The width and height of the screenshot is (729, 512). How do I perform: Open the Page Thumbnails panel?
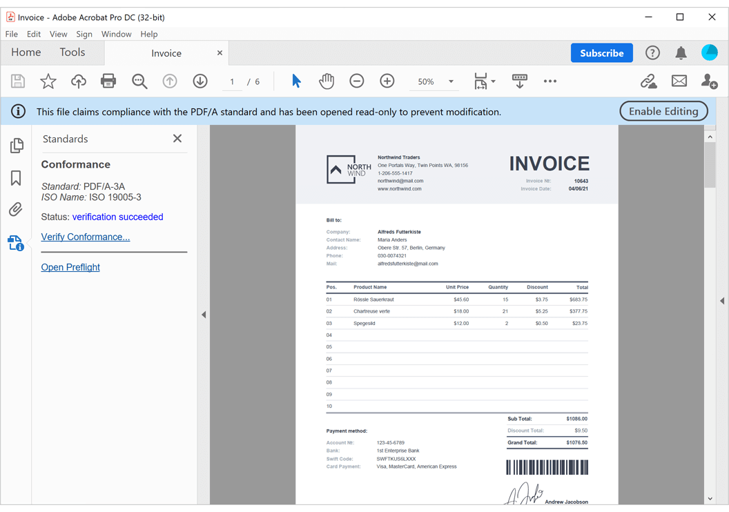(x=17, y=146)
